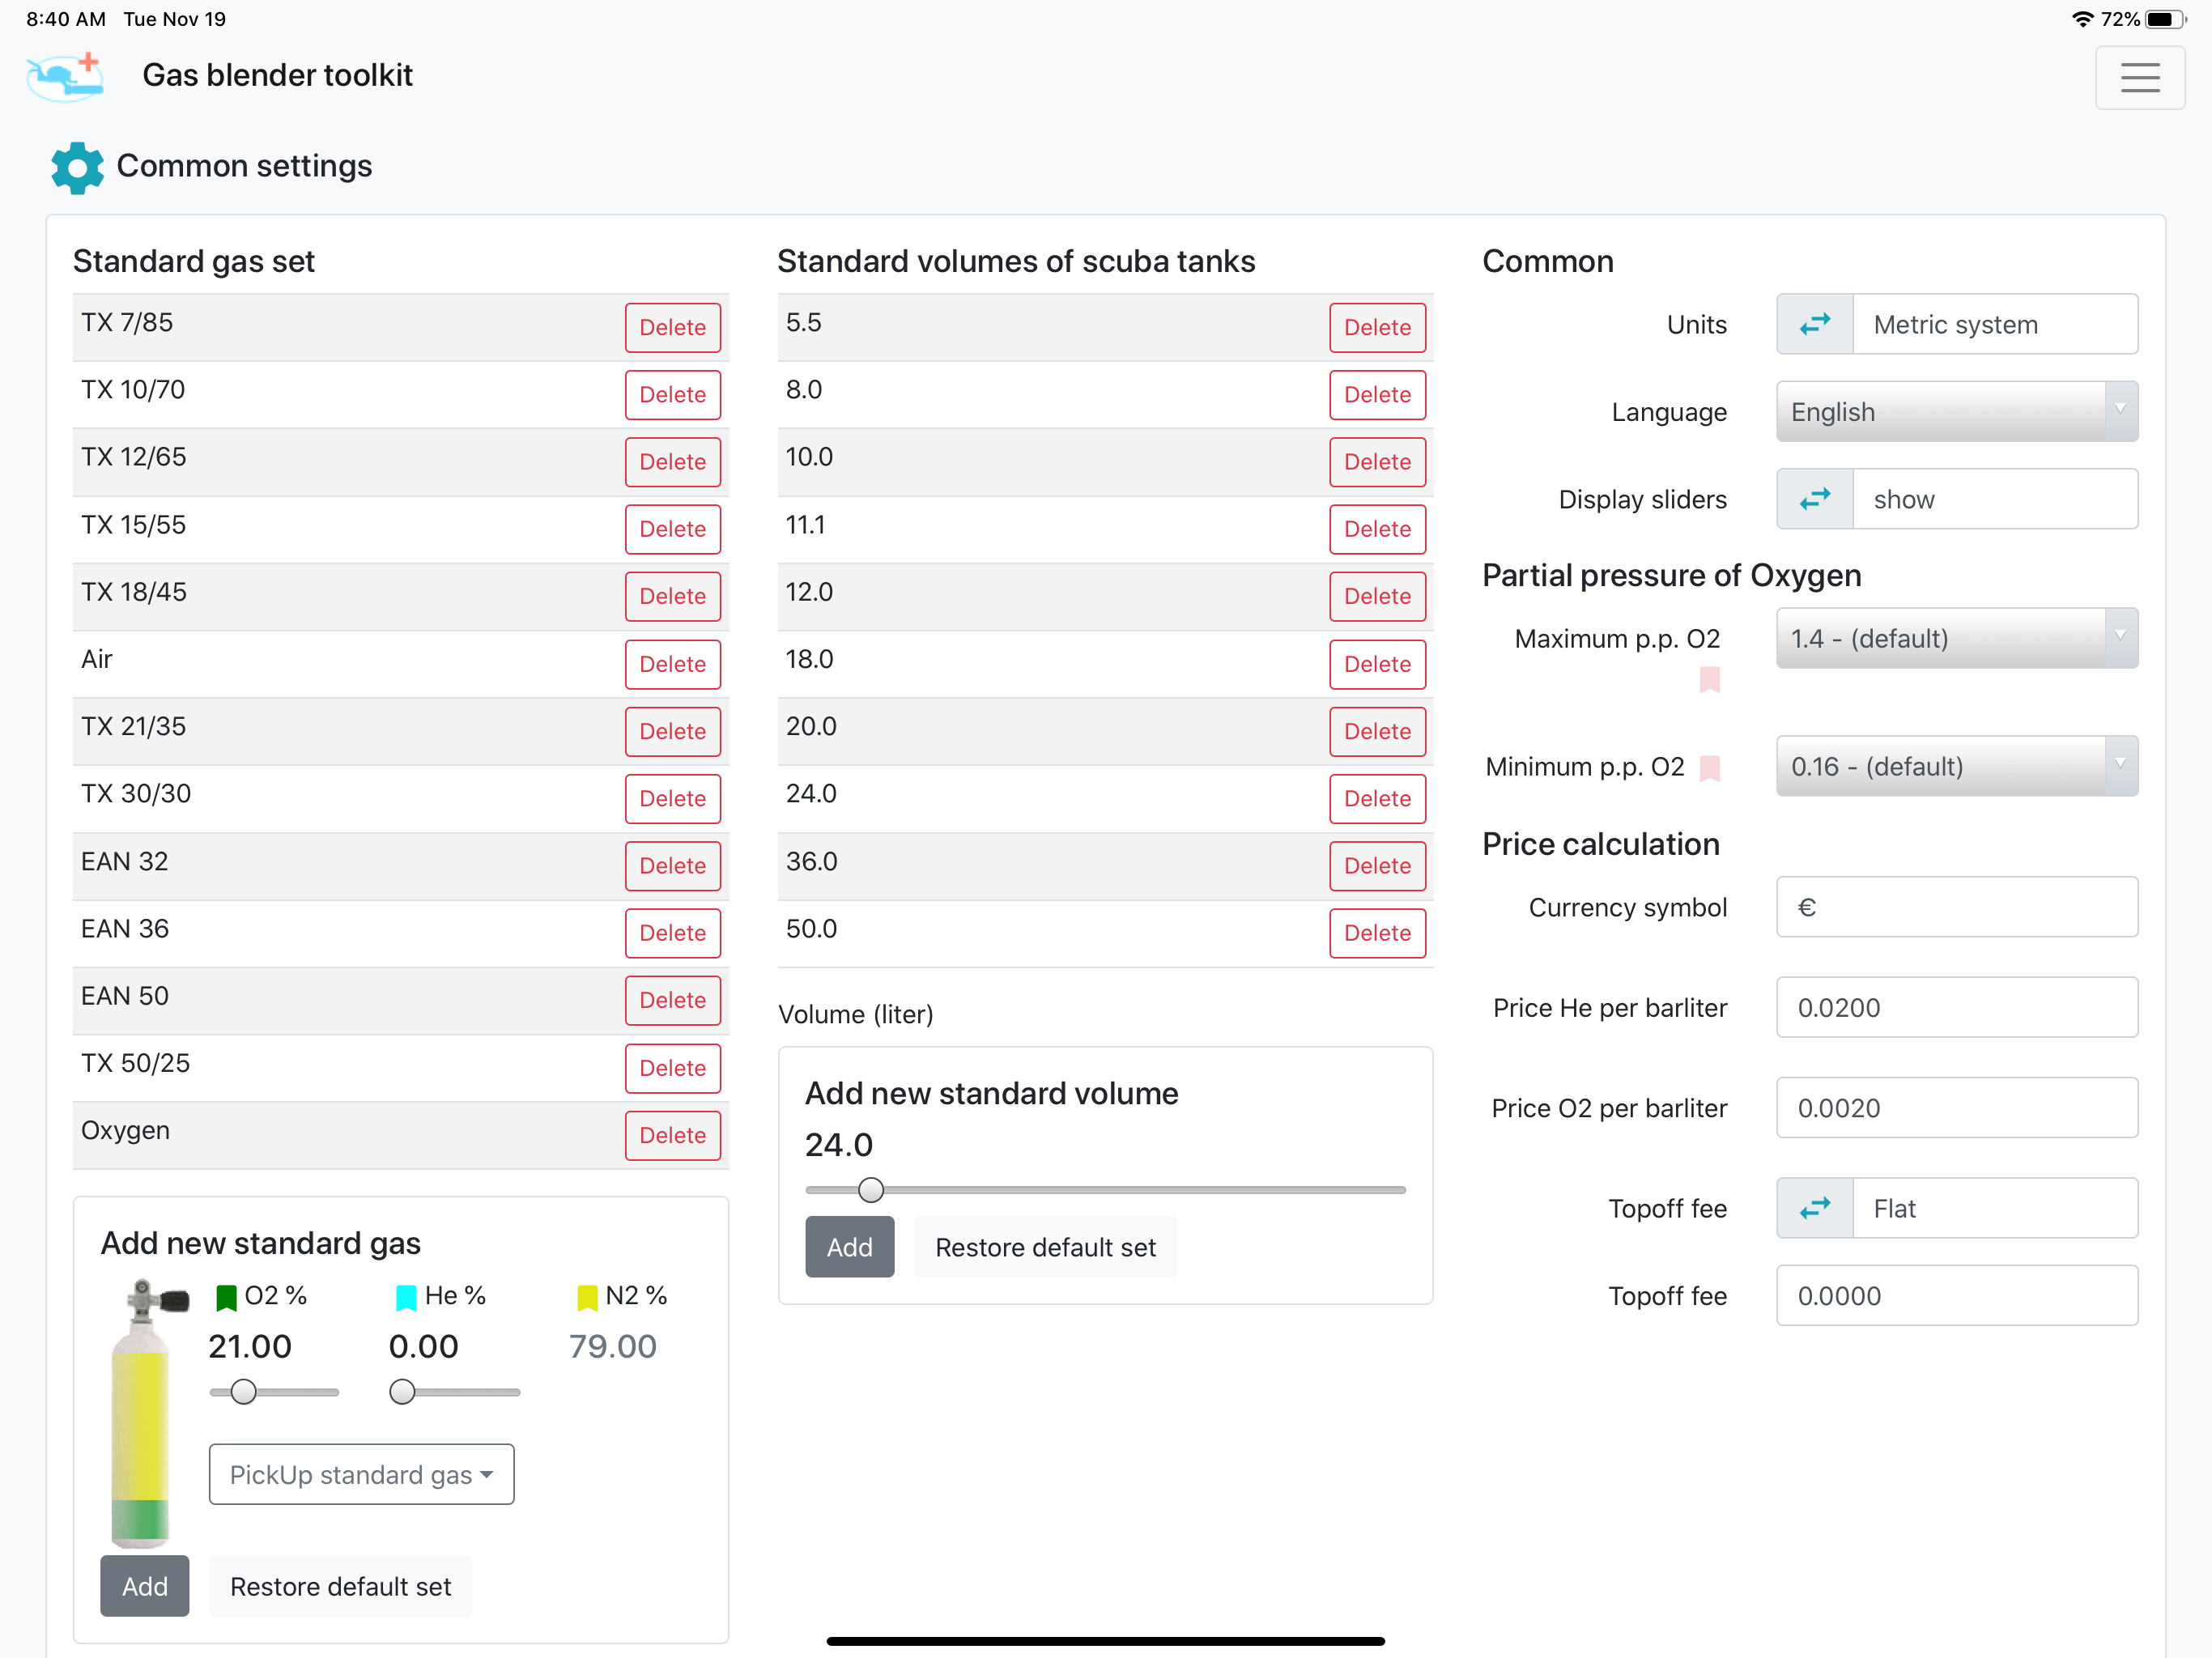Add the new standard gas

click(x=144, y=1586)
